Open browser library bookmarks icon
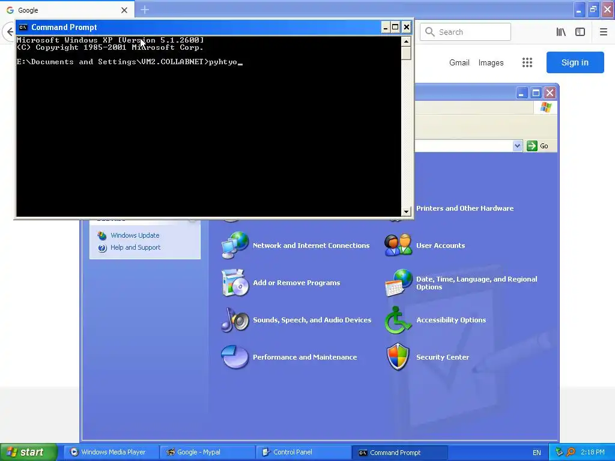 (561, 32)
